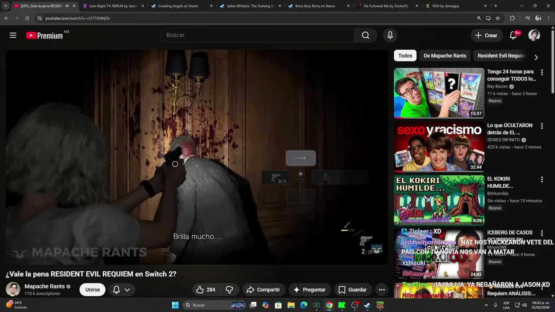This screenshot has height=312, width=555.
Task: Switch to He Followed Me tab
Action: [x=387, y=6]
